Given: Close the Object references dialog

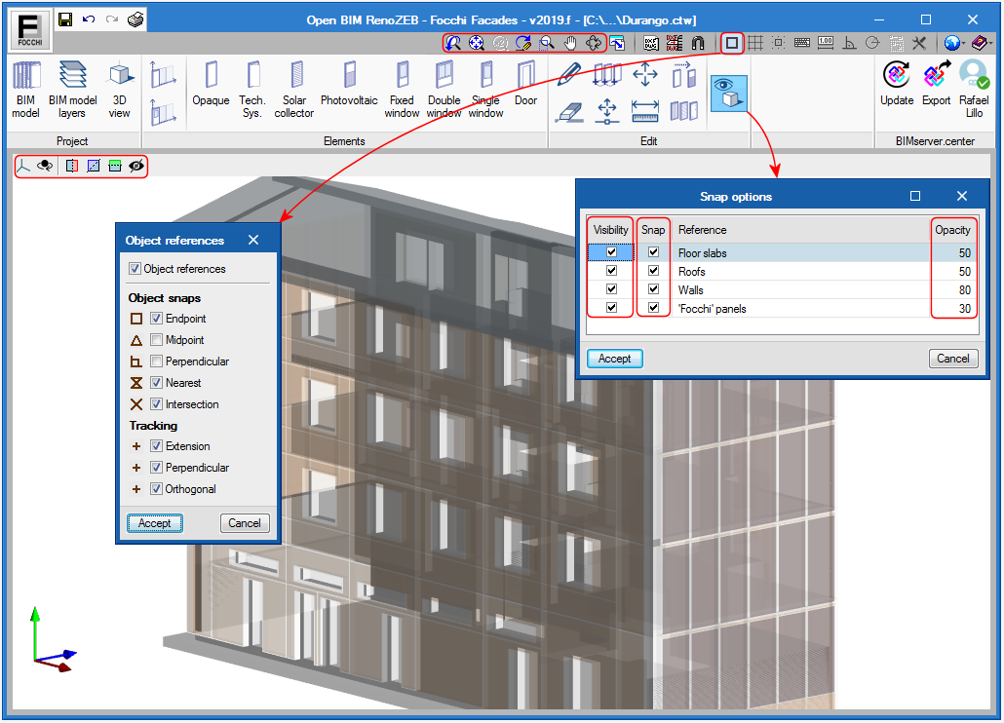Looking at the screenshot, I should point(253,240).
